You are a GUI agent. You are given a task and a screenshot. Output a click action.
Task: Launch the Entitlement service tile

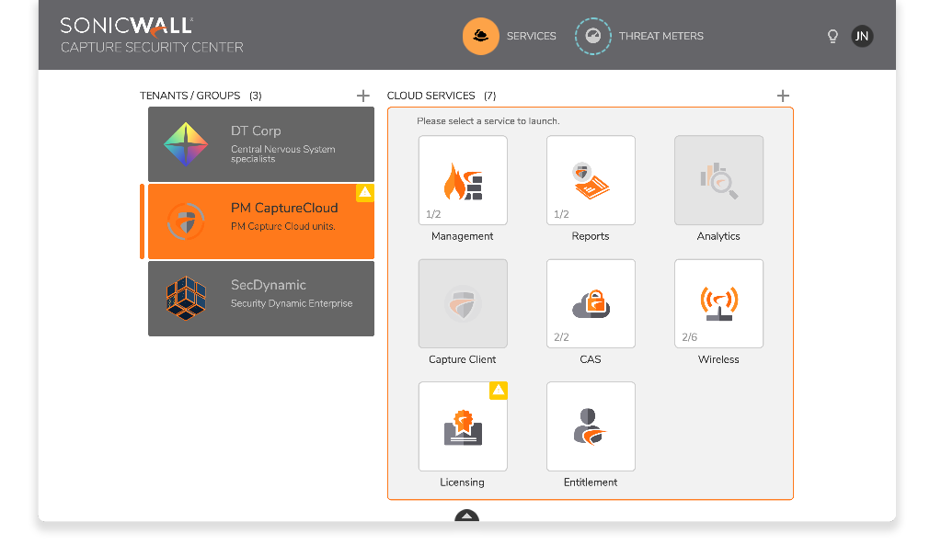coord(591,426)
